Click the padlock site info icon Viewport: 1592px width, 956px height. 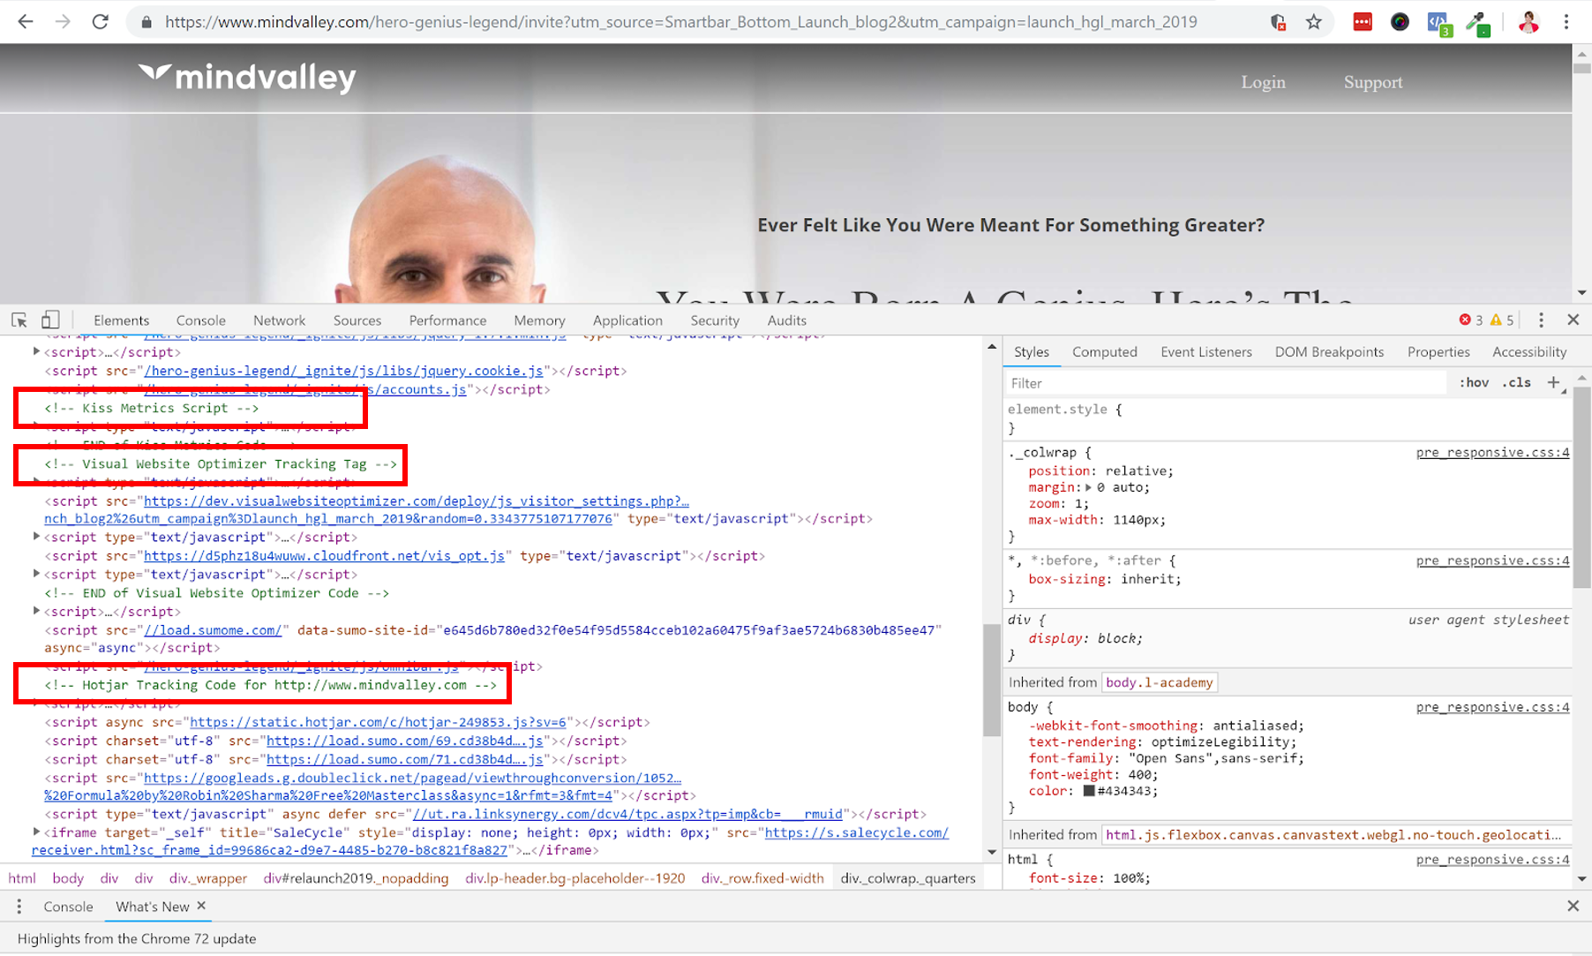[146, 22]
